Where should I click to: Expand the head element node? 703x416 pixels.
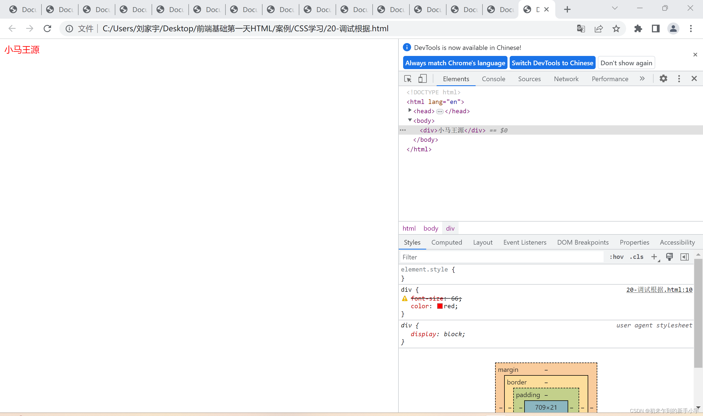coord(410,110)
